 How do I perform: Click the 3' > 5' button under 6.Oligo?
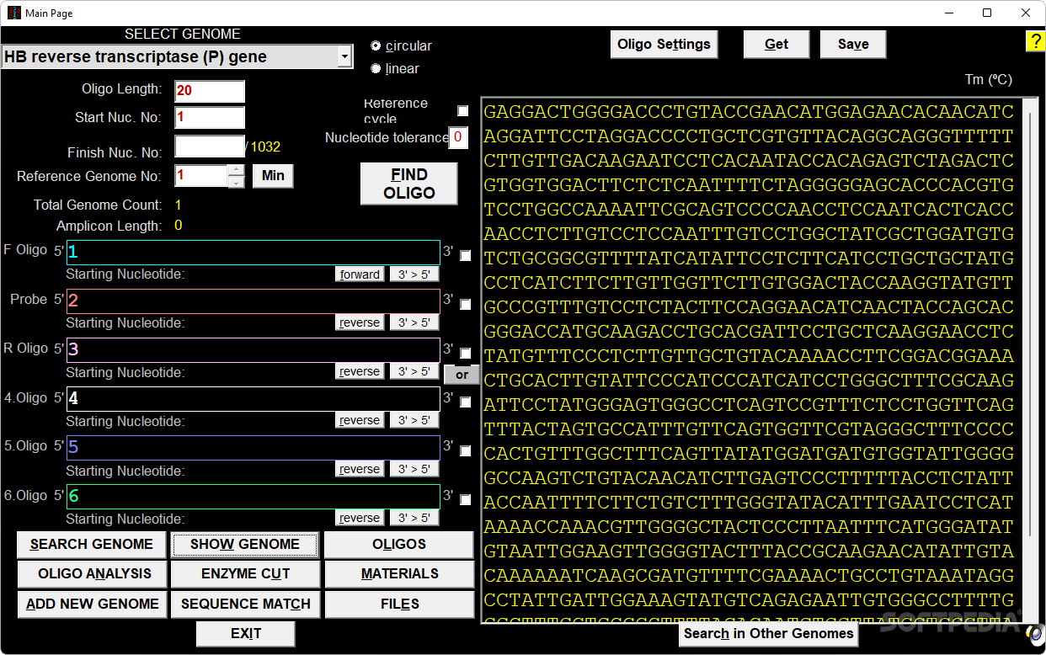tap(414, 518)
